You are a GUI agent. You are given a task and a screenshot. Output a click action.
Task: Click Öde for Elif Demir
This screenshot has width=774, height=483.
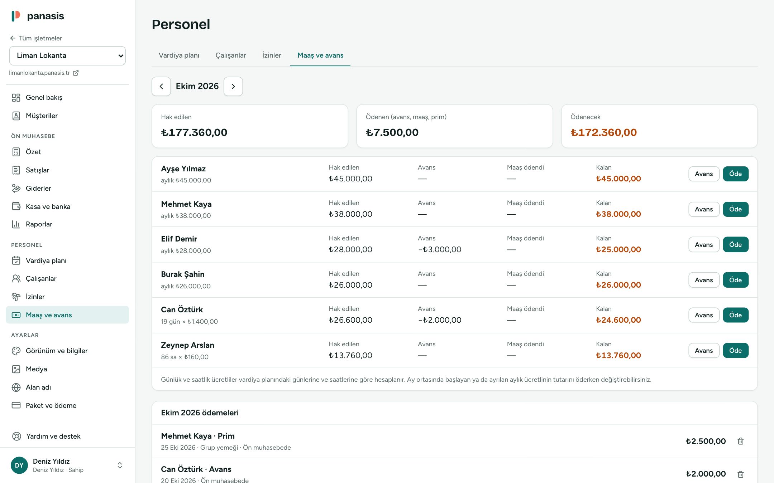click(735, 245)
